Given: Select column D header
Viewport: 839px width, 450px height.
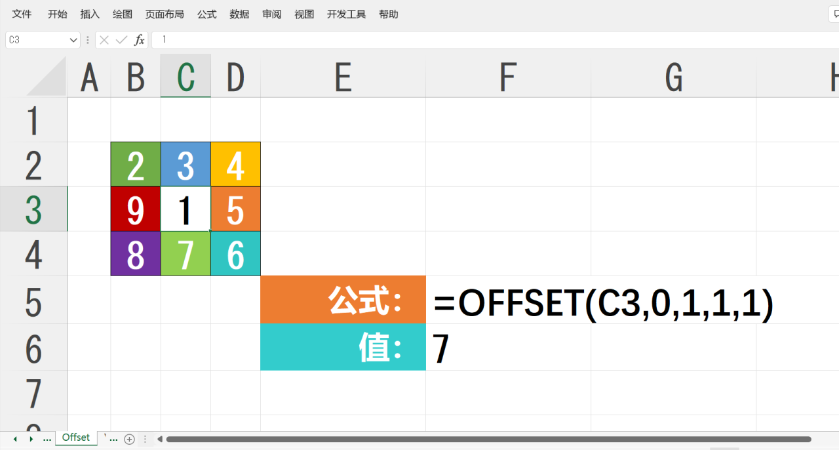Looking at the screenshot, I should (235, 77).
